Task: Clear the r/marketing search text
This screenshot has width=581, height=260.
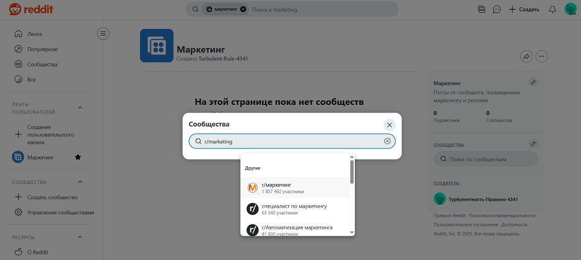Action: (387, 141)
